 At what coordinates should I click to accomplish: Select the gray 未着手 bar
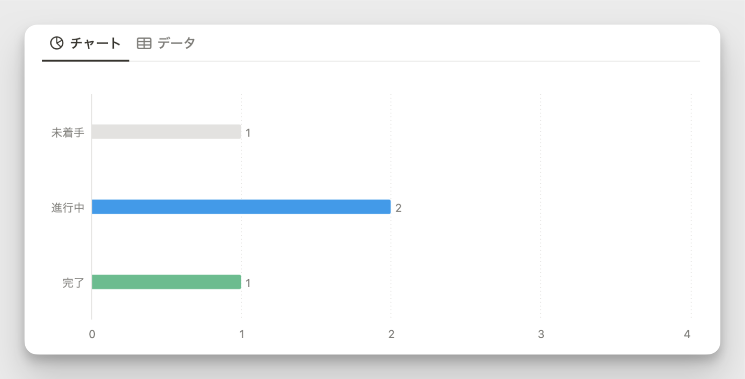click(166, 132)
